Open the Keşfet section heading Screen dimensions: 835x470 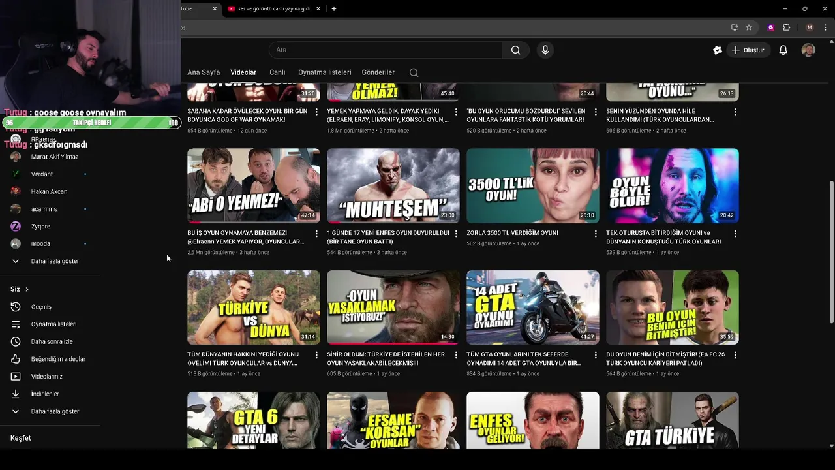coord(20,438)
